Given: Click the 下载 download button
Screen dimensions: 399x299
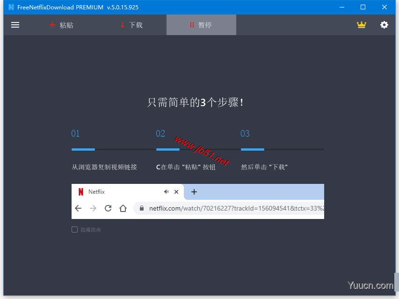Looking at the screenshot, I should pyautogui.click(x=132, y=25).
